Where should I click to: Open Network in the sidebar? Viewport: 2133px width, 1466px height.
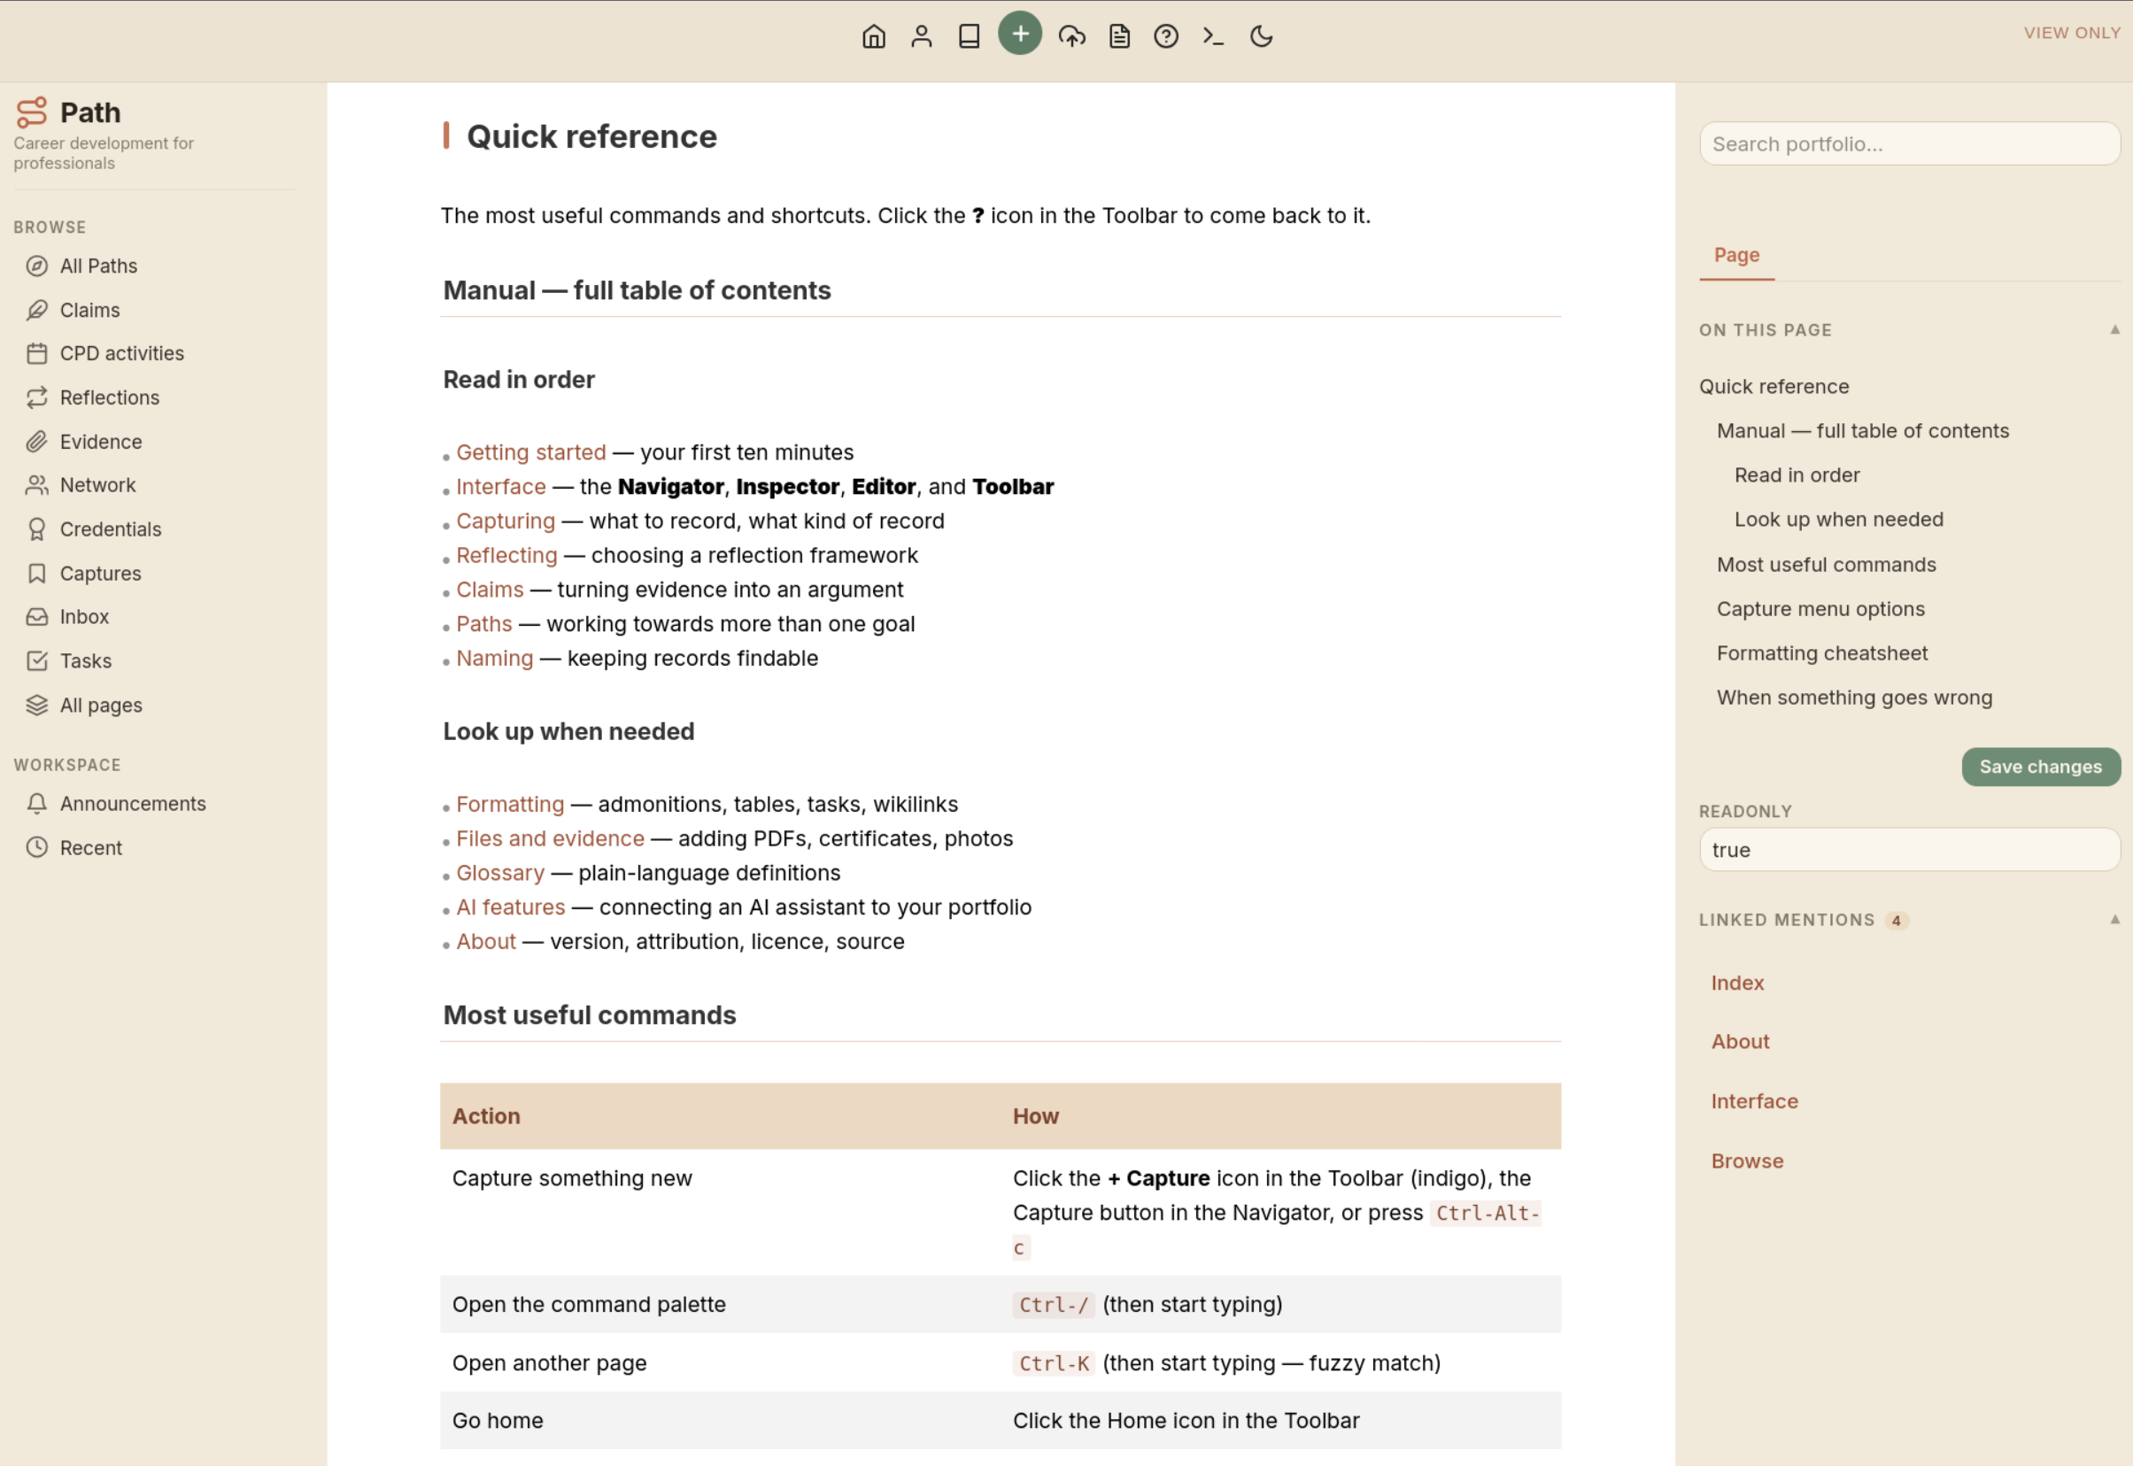[97, 485]
